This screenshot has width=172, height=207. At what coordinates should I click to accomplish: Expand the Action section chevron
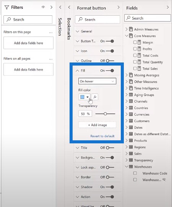[x=77, y=197]
